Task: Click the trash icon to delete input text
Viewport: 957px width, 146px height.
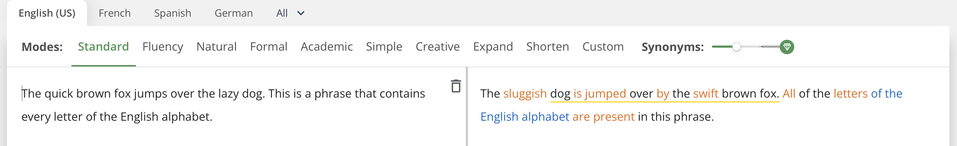Action: pyautogui.click(x=455, y=86)
